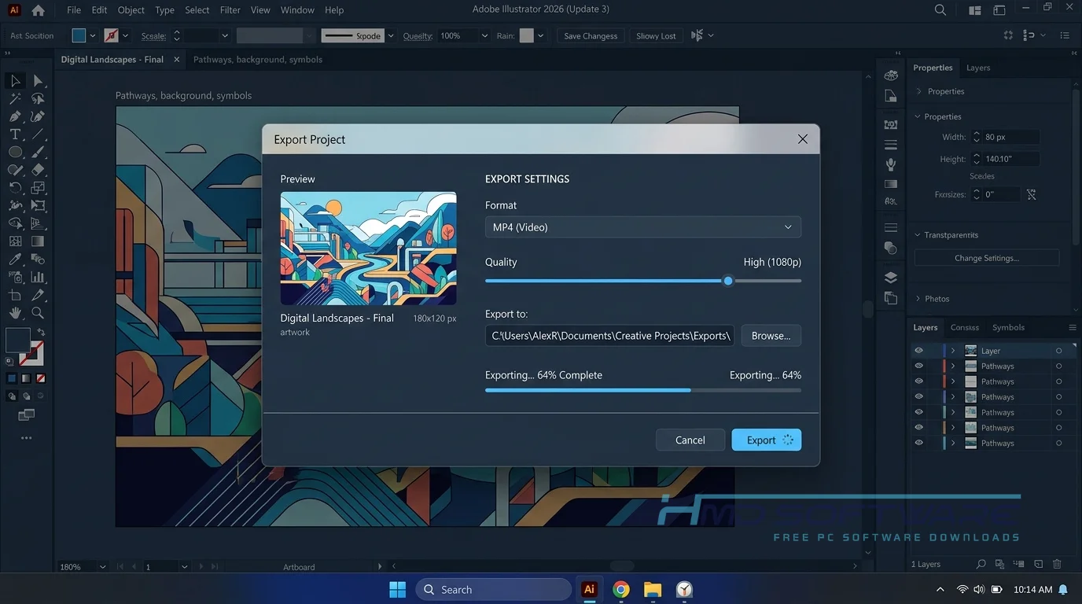Click the Export button
This screenshot has width=1082, height=604.
point(767,440)
